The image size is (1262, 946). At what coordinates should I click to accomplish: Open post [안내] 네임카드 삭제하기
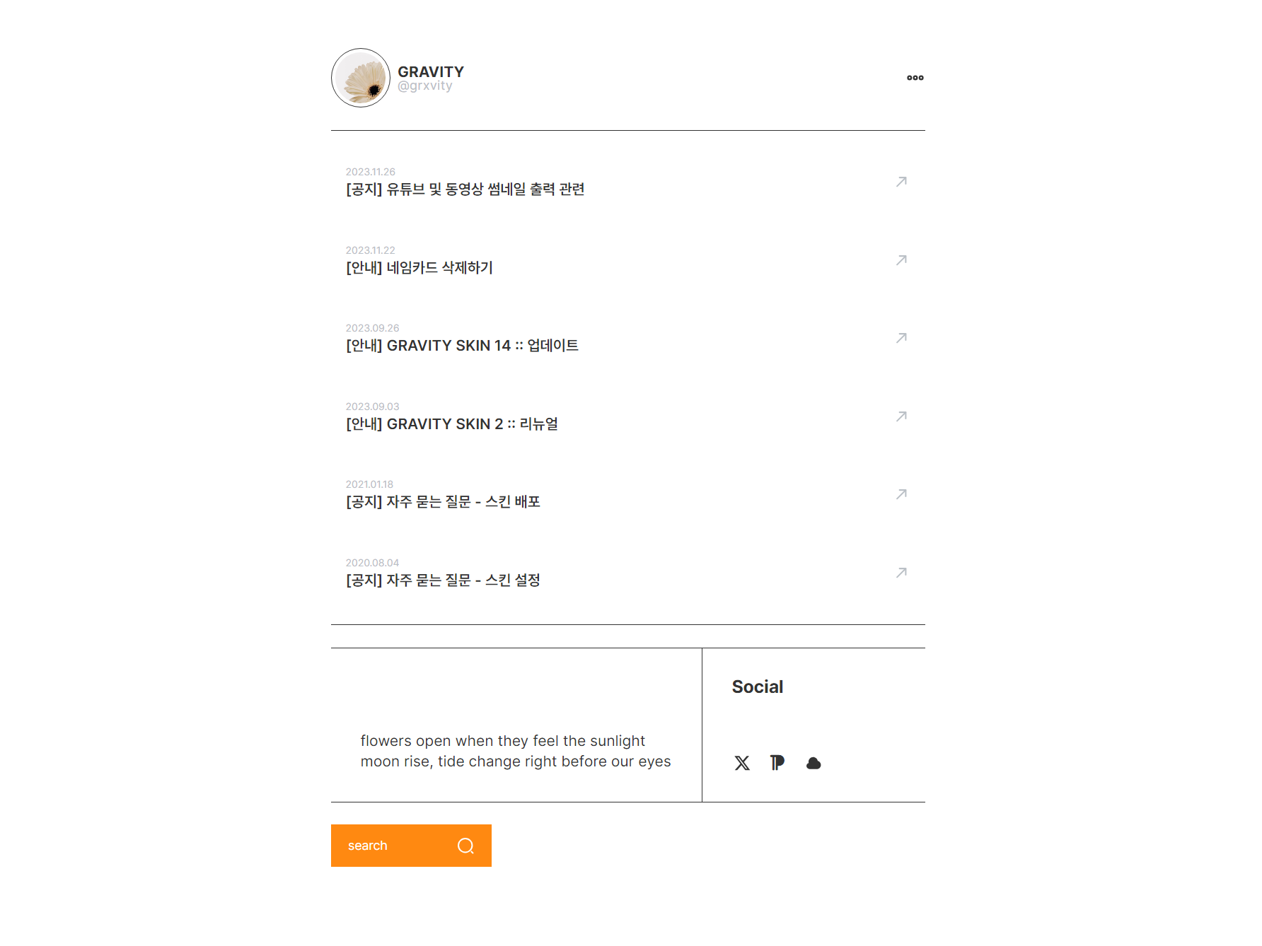[x=419, y=267]
